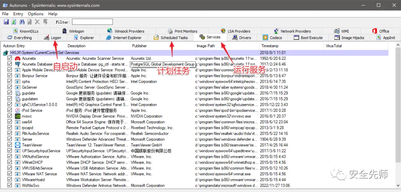
Task: Disable the cphs entry checkbox
Action: coord(10,82)
